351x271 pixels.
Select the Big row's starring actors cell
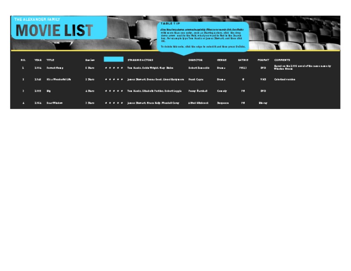pos(154,91)
